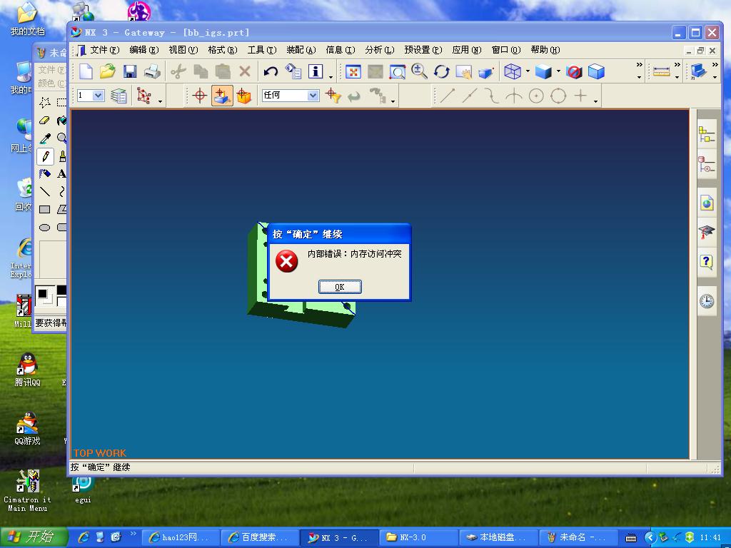Viewport: 731px width, 548px height.
Task: Open the work layer '1' dropdown
Action: tap(98, 96)
